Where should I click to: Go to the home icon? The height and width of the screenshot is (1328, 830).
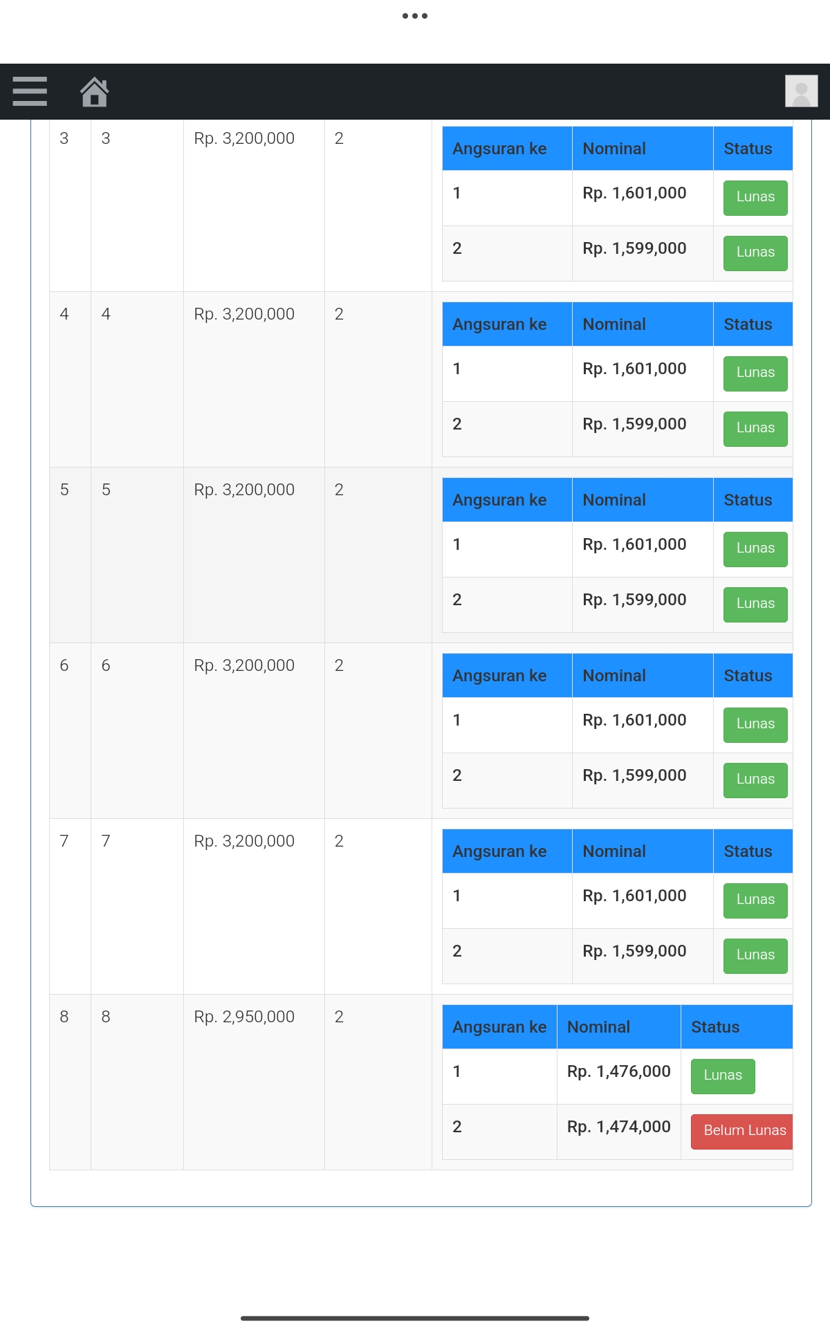coord(95,91)
